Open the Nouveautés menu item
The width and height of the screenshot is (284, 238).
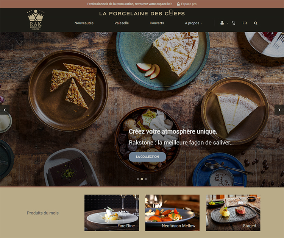[x=84, y=23]
